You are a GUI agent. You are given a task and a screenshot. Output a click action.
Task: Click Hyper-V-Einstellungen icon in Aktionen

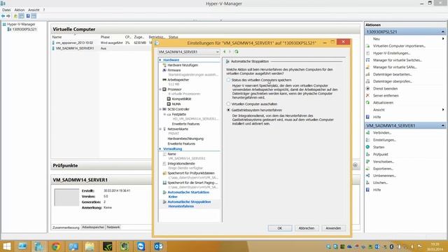(367, 53)
